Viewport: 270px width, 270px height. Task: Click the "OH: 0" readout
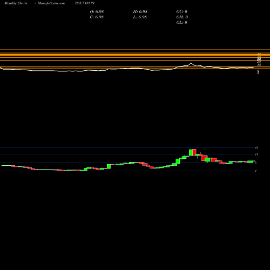182,17
